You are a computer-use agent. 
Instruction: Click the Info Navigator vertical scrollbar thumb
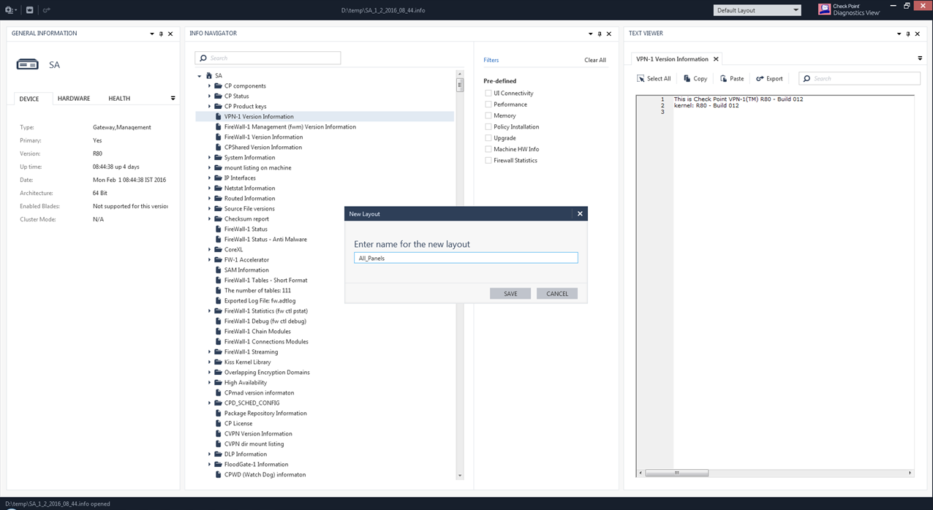pos(460,85)
